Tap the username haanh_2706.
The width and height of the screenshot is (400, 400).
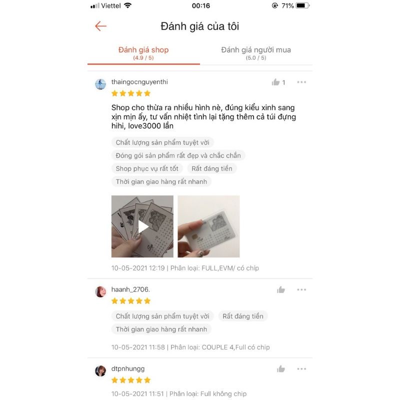(130, 289)
